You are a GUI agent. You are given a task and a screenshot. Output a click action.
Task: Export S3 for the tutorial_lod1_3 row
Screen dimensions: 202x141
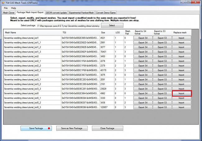(x=162, y=52)
